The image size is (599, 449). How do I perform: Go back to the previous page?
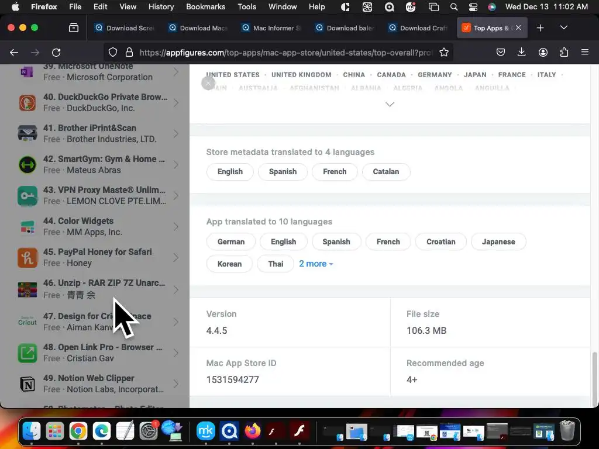pos(14,52)
